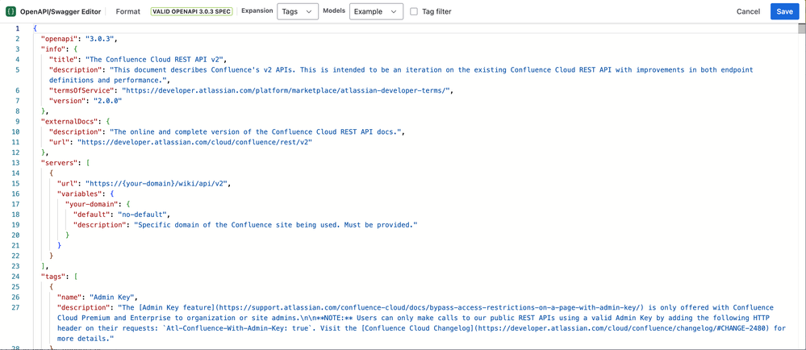The height and width of the screenshot is (350, 806).
Task: Click the Valid OpenAPI 3.0.3 Spec badge
Action: pos(193,11)
